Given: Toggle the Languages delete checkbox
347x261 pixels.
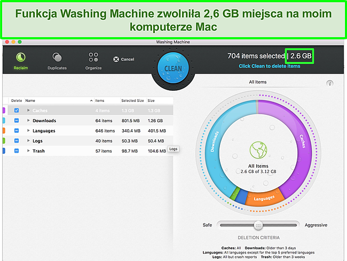Looking at the screenshot, I should (17, 131).
